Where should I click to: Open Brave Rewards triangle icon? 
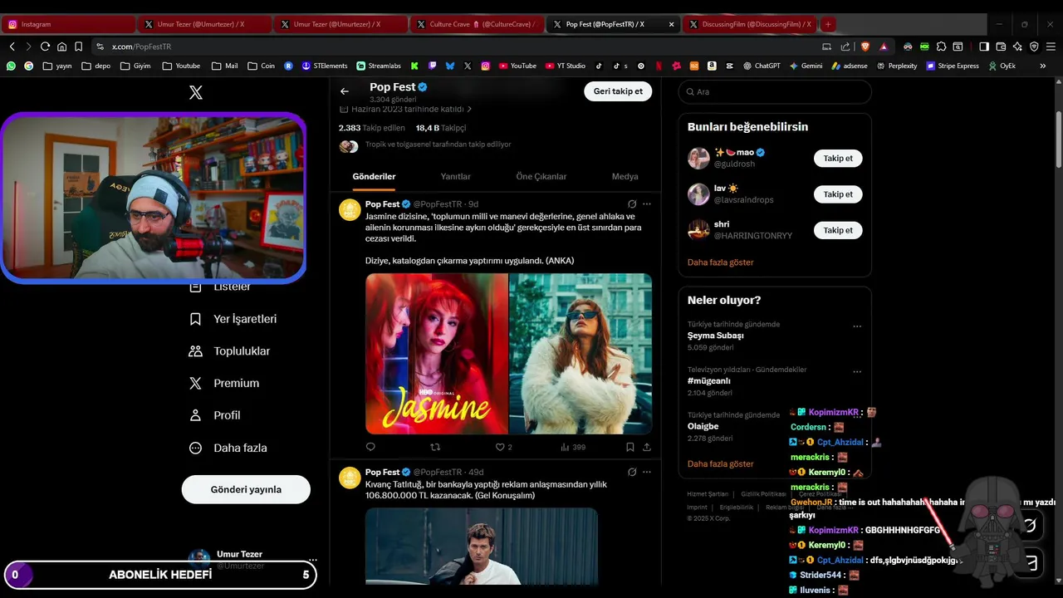click(x=884, y=47)
